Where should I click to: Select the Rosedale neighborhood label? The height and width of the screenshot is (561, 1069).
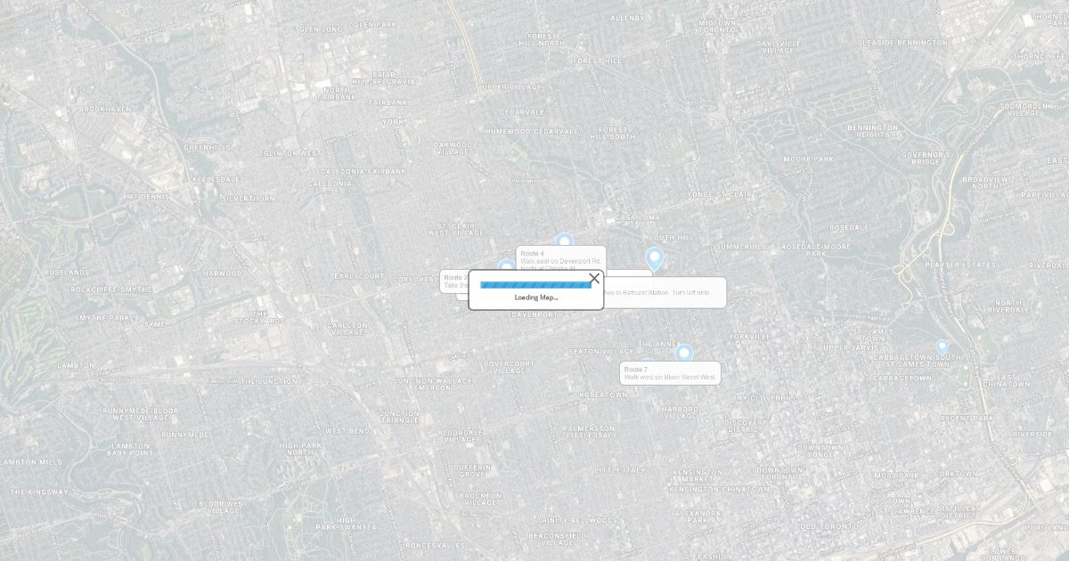(848, 228)
